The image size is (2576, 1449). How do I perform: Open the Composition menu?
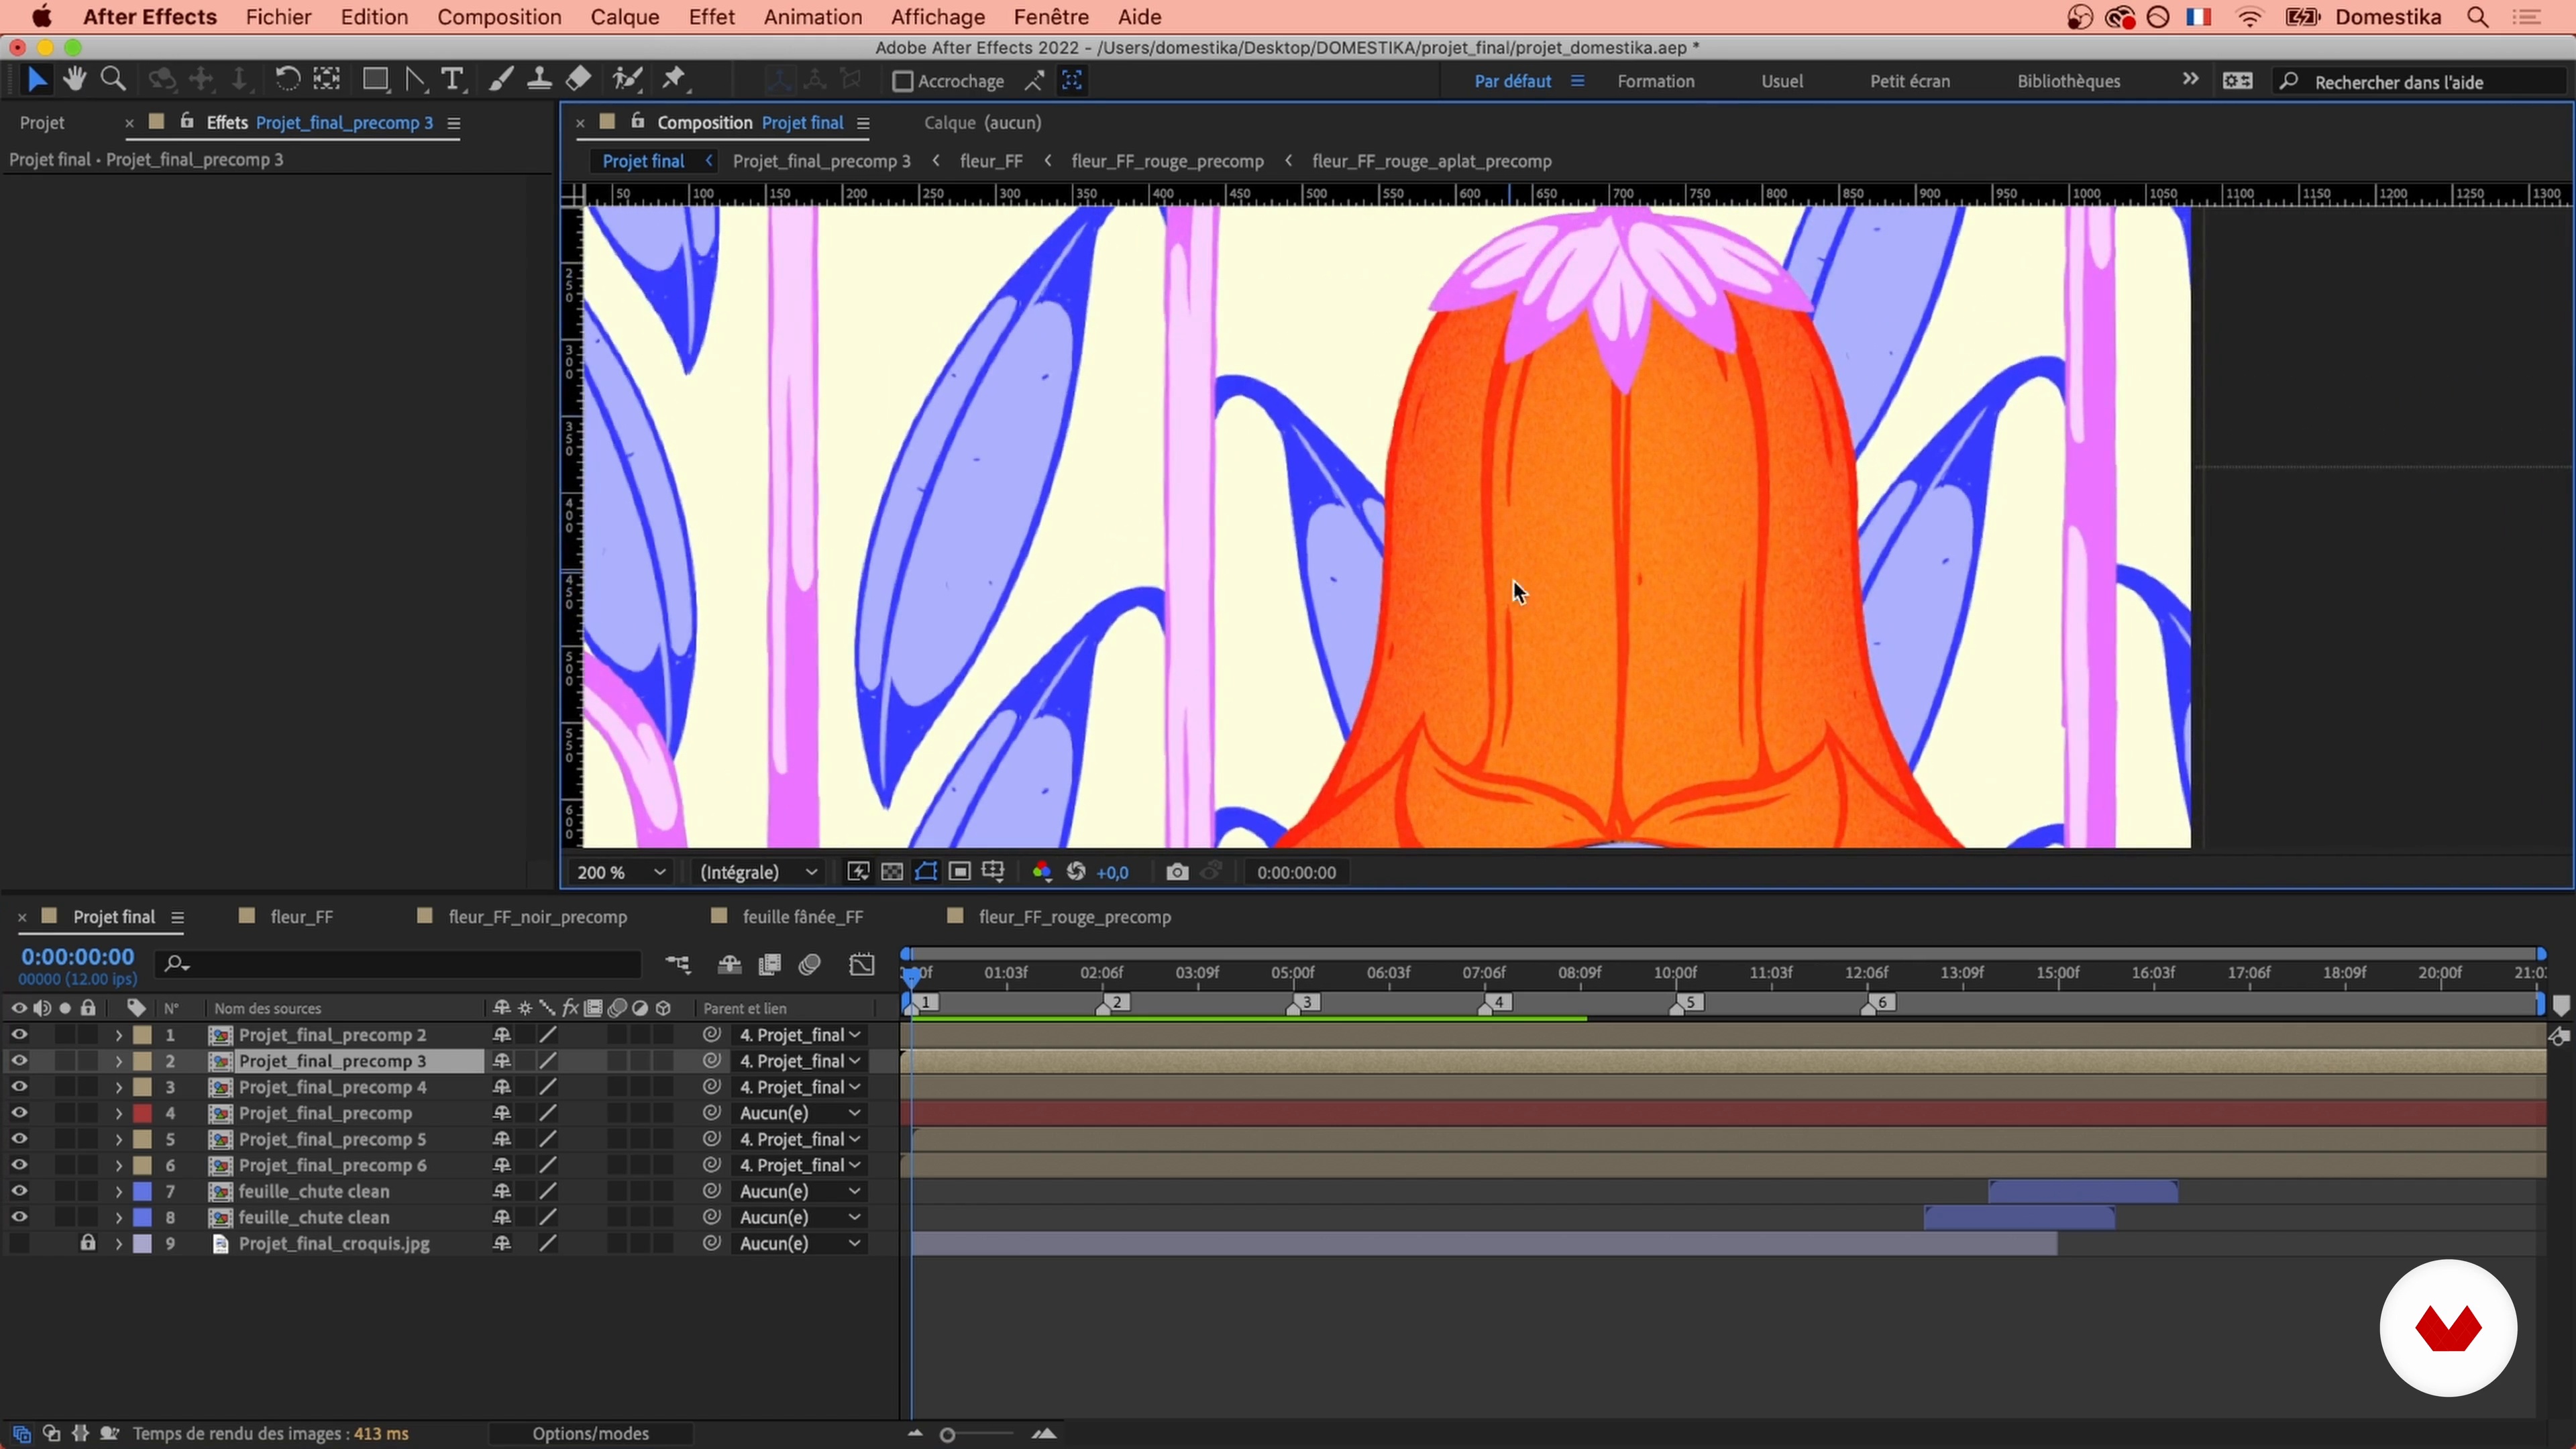pyautogui.click(x=499, y=17)
